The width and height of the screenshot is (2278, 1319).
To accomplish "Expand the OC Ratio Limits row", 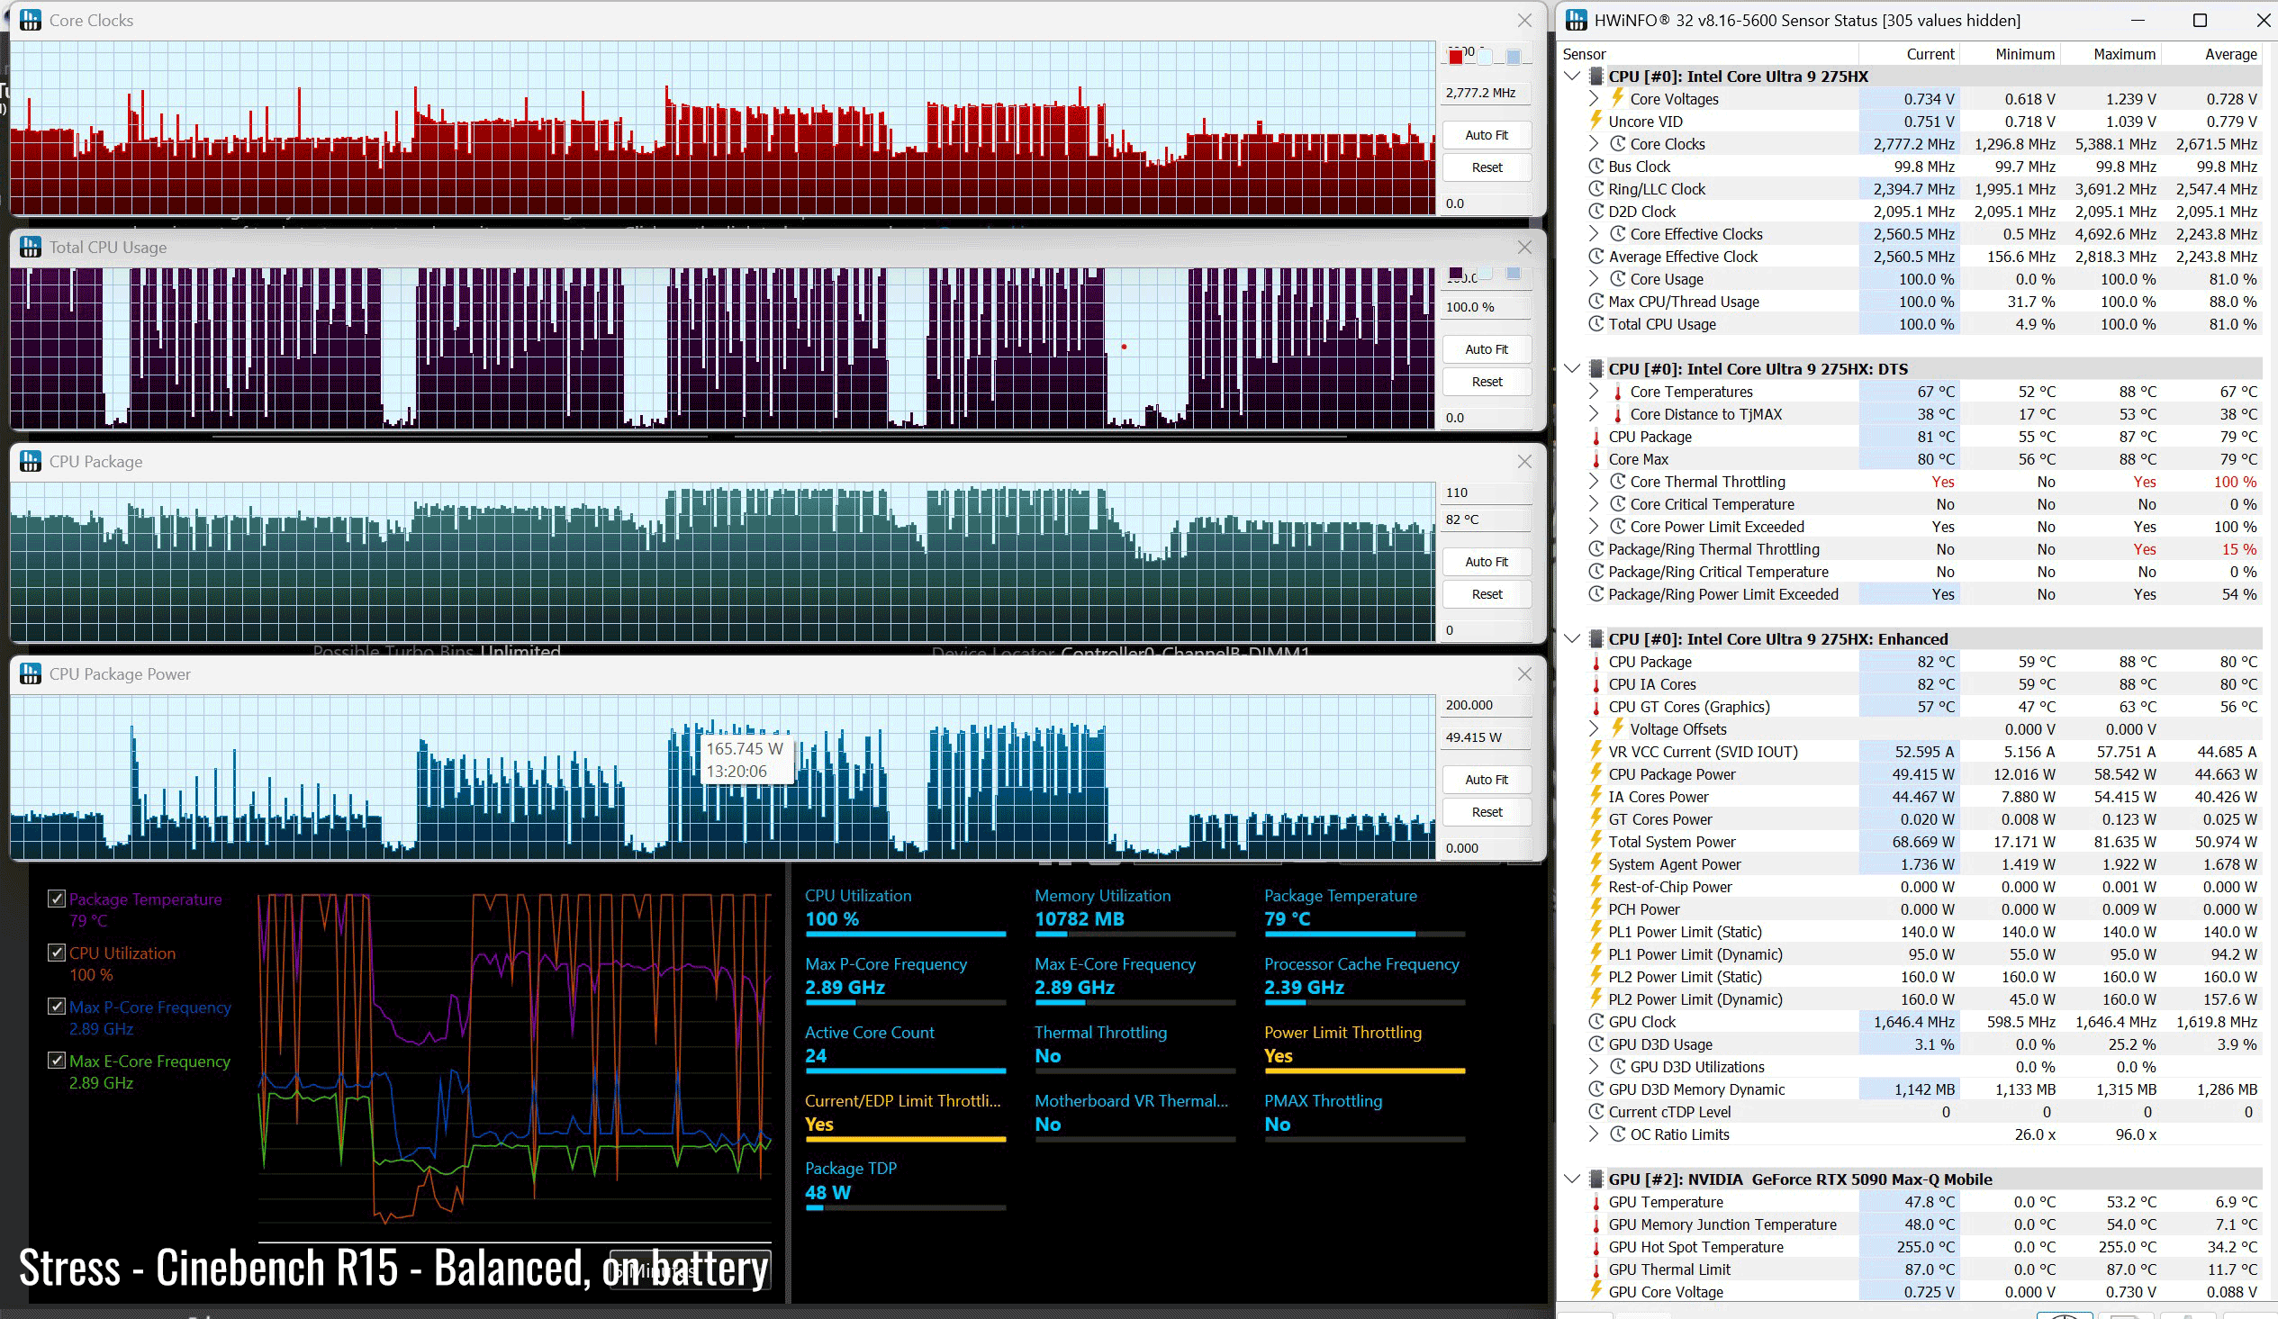I will (1594, 1134).
